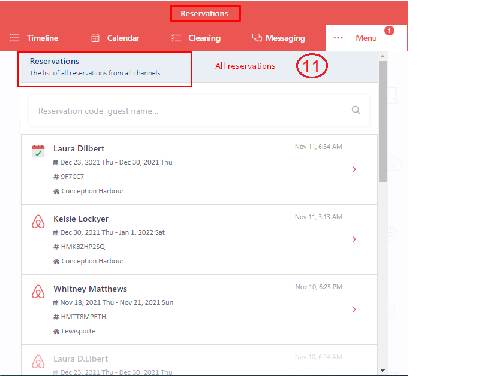Click the three-dots Menu icon

(338, 38)
